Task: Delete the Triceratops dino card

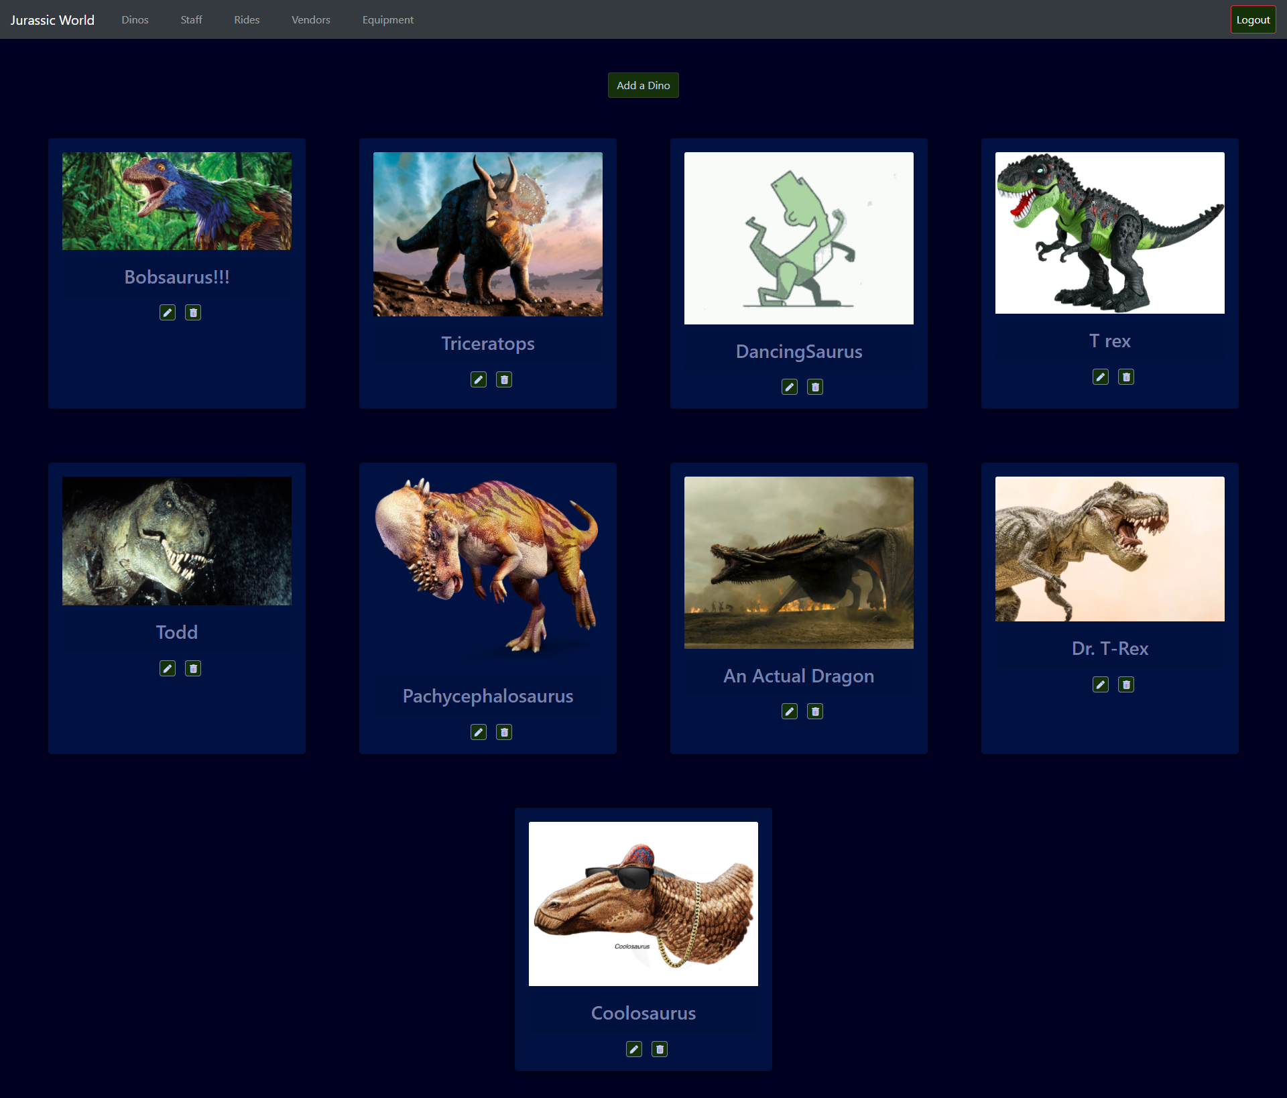Action: 504,379
